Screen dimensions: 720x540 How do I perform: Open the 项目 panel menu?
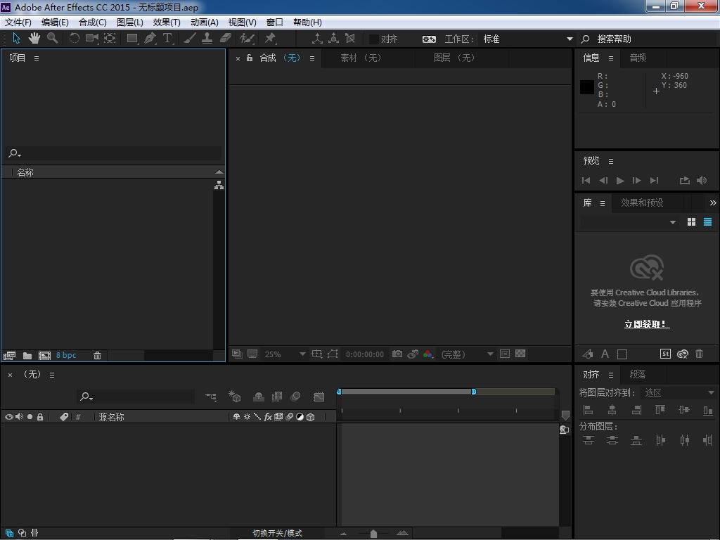(37, 59)
